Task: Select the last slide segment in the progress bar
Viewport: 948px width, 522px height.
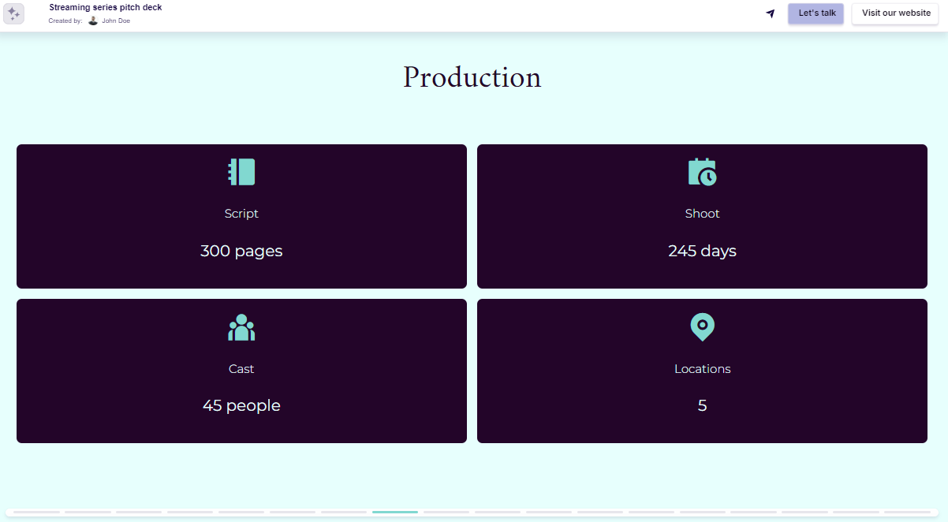Action: [909, 513]
